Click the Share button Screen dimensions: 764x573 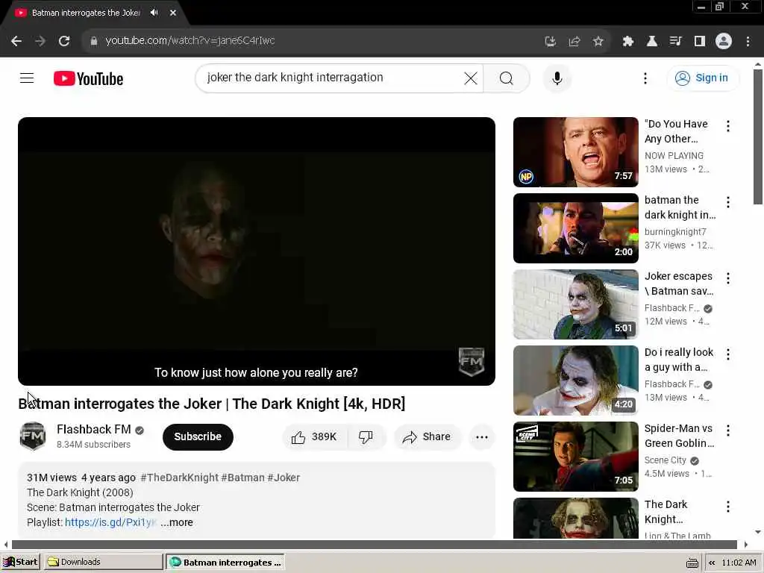(x=426, y=437)
